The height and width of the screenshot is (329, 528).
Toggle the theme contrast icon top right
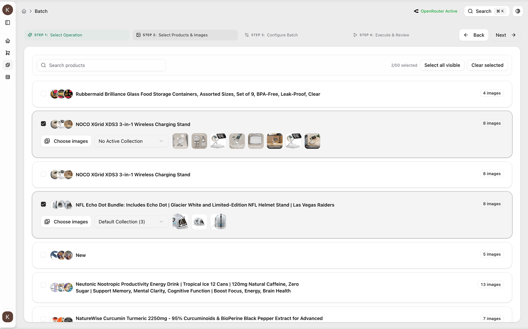(x=518, y=11)
